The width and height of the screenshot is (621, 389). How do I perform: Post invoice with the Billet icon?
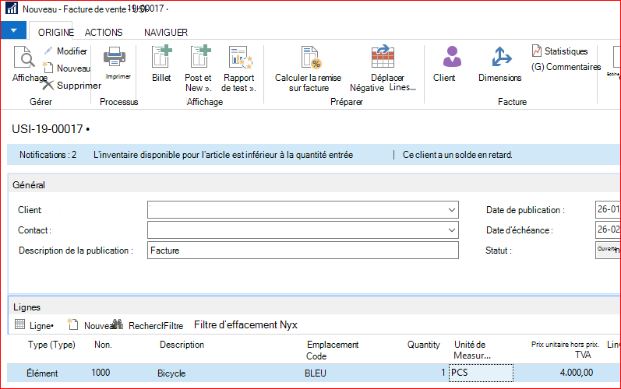point(161,57)
